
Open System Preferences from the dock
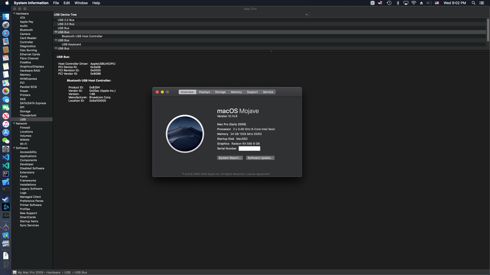coord(6,149)
